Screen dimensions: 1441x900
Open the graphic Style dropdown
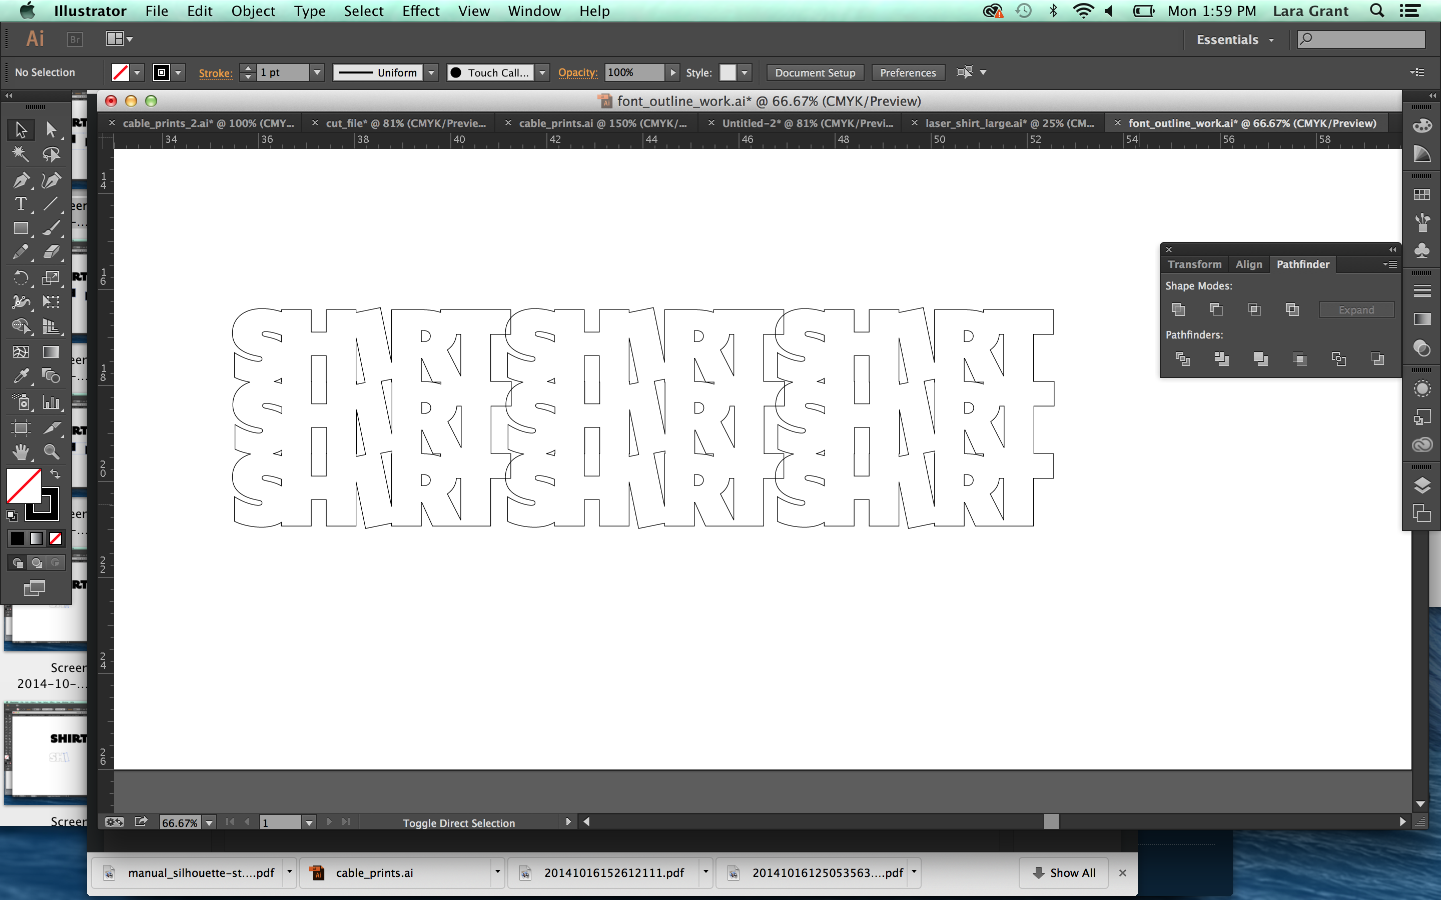click(745, 72)
